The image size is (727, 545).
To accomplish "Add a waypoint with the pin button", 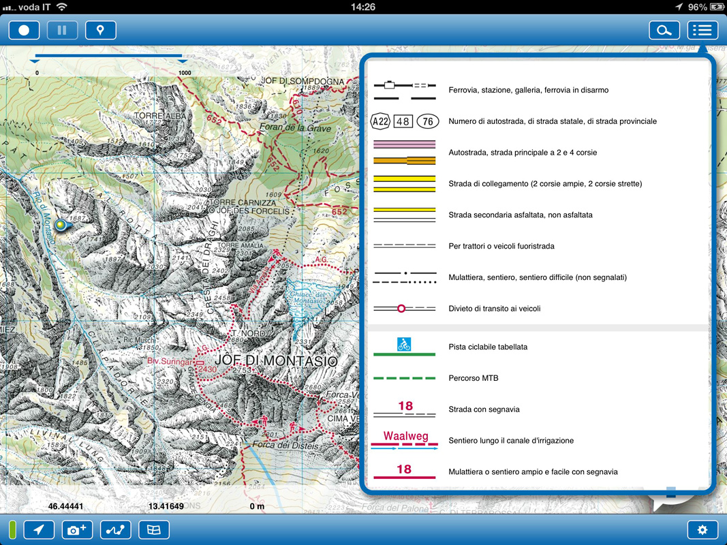I will coord(101,31).
